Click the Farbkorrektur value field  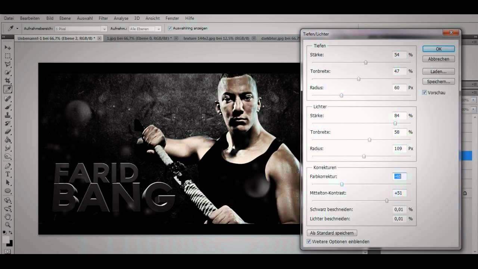pyautogui.click(x=400, y=176)
